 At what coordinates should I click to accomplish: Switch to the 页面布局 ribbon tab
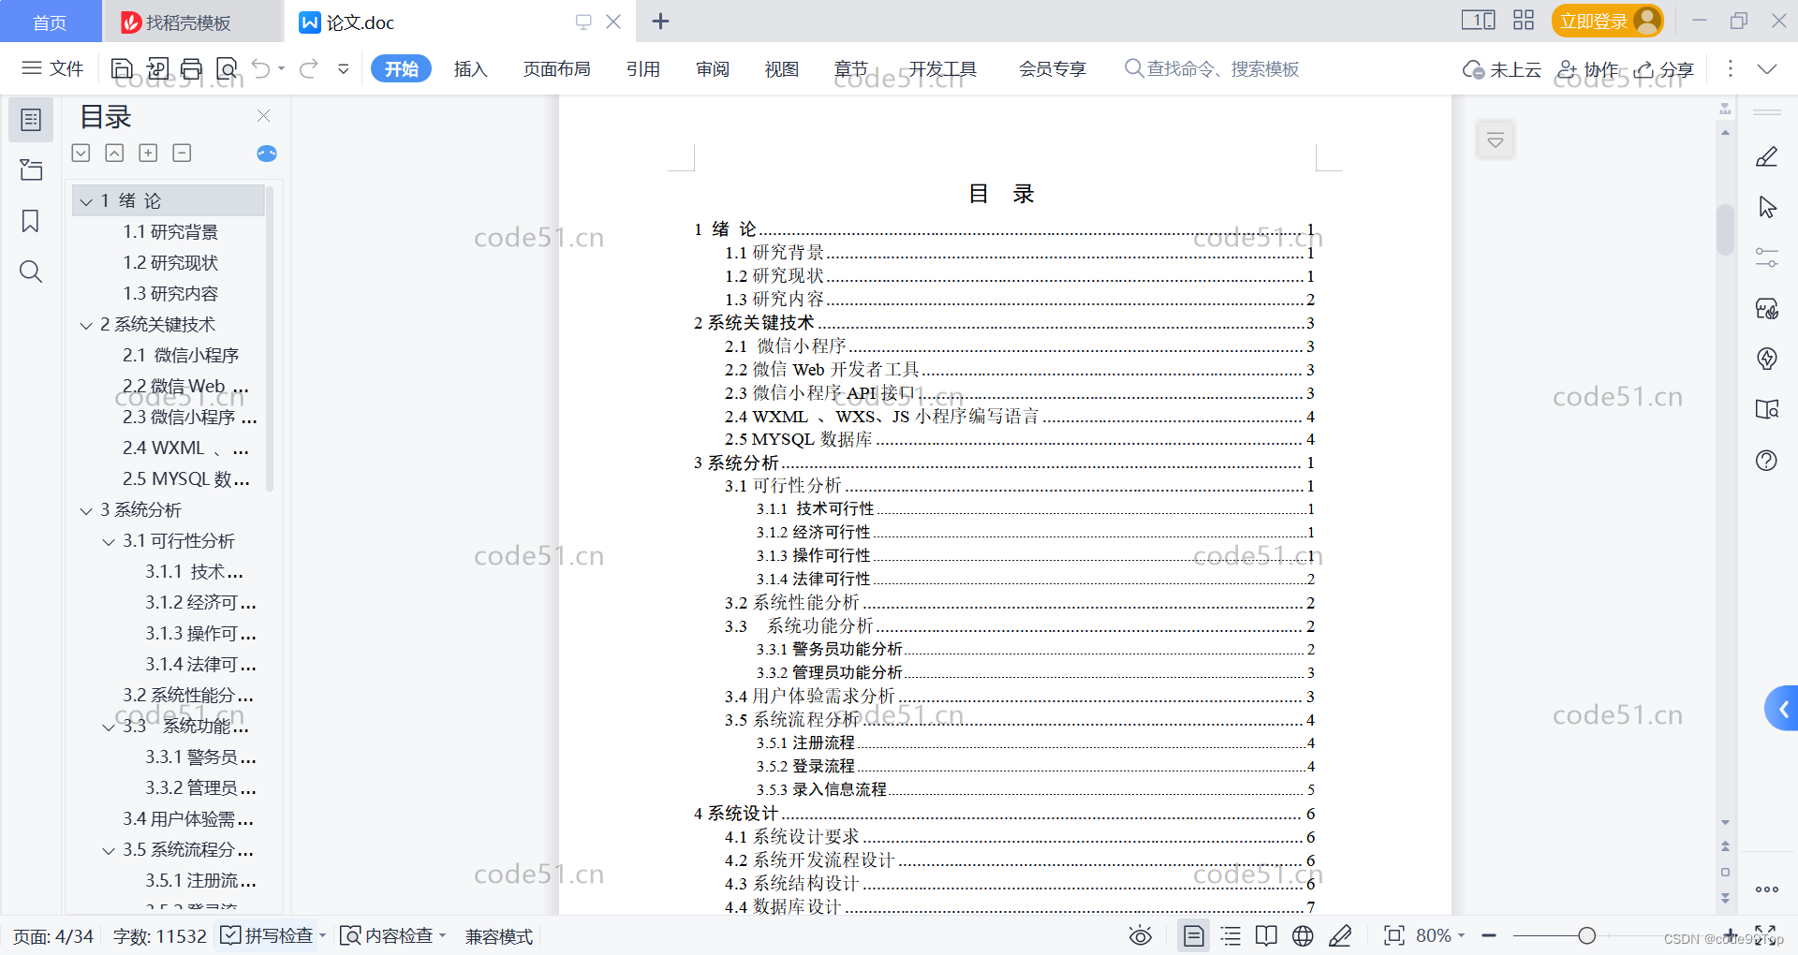556,68
